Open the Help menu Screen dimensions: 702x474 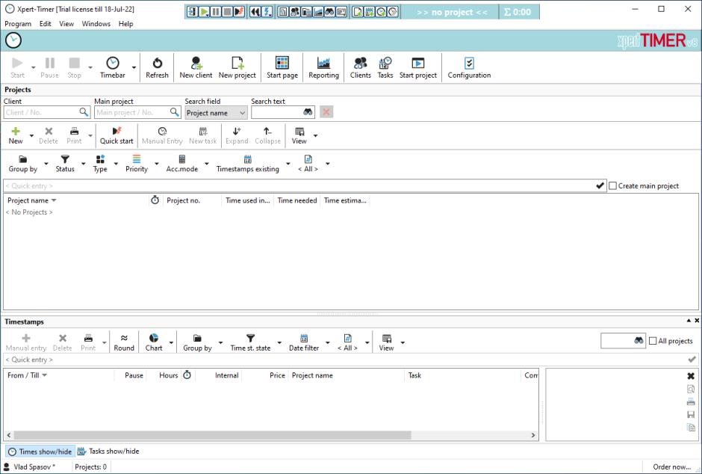125,24
